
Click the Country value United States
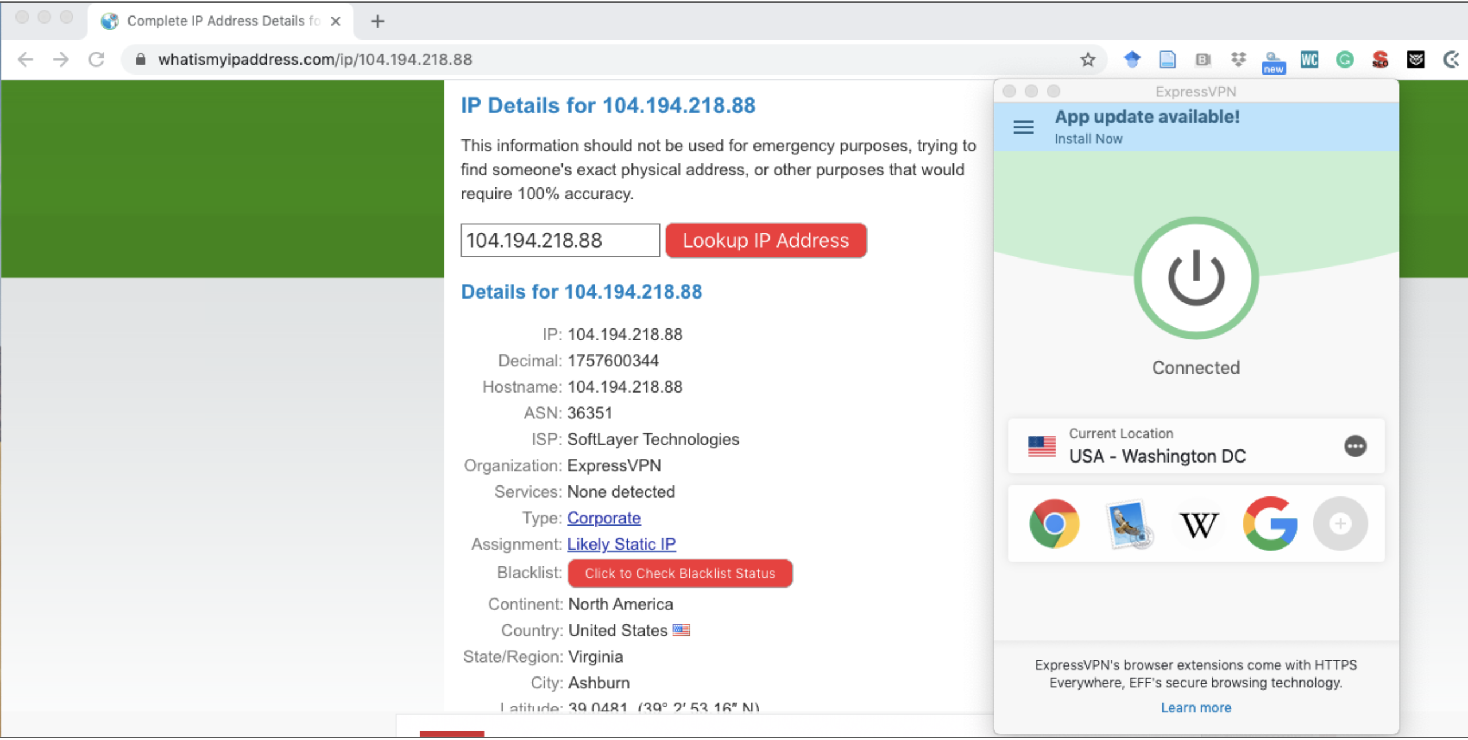(618, 631)
